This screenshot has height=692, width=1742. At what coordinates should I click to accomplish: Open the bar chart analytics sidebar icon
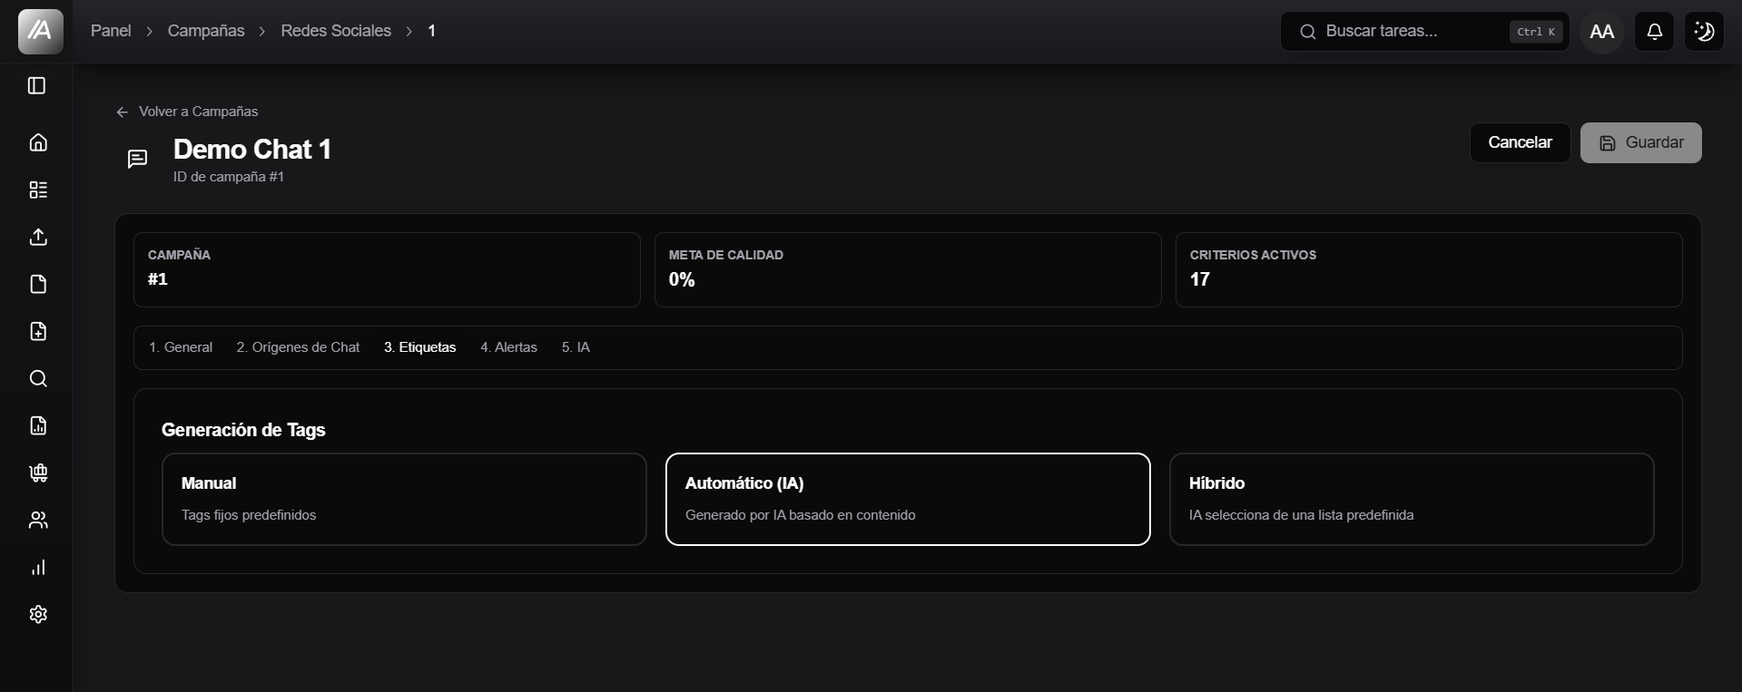coord(38,567)
